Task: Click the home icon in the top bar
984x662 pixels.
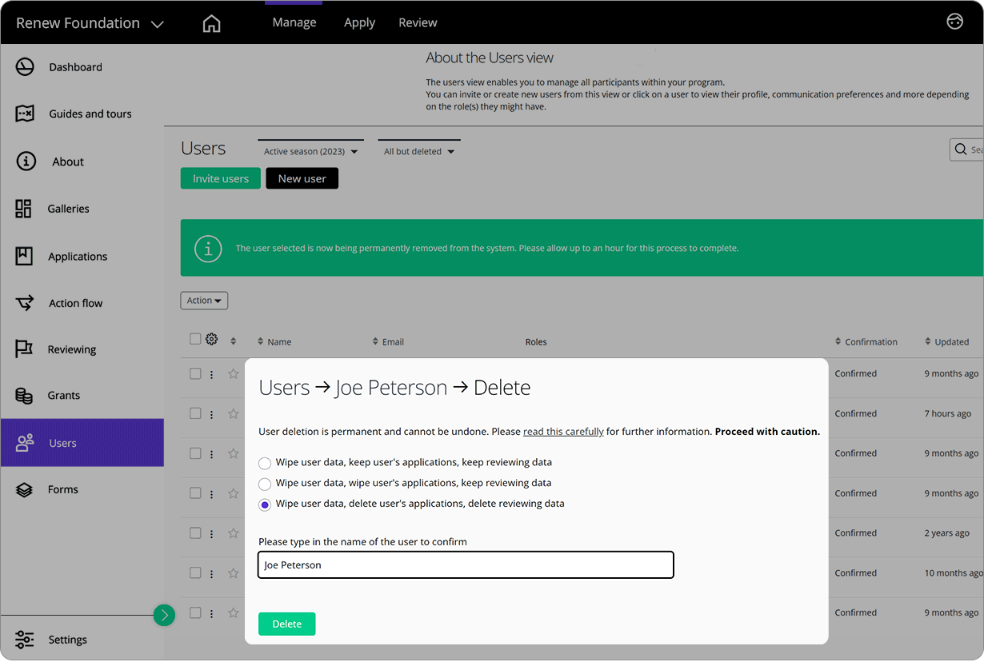Action: coord(211,22)
